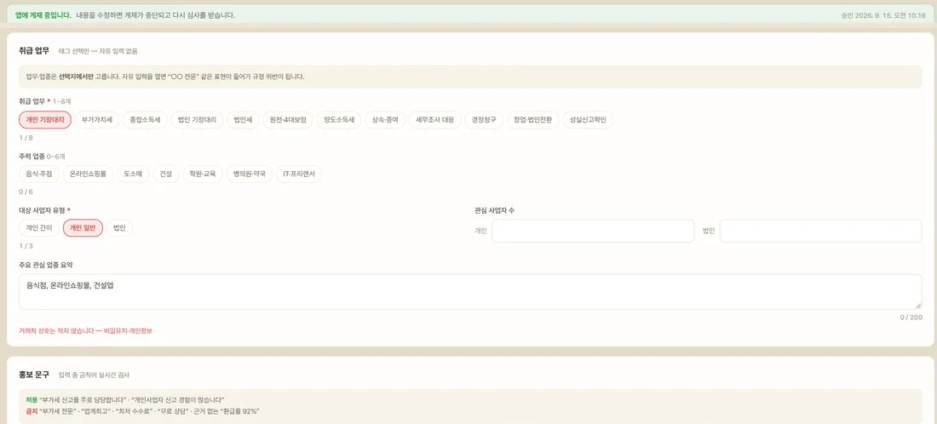Click the red 금지 examples line
This screenshot has height=424, width=937.
[x=142, y=411]
